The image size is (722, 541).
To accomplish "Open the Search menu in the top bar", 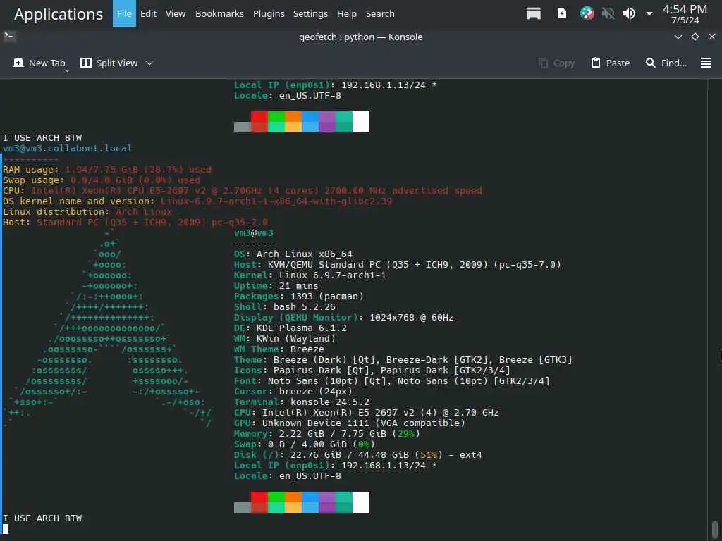I will tap(380, 14).
